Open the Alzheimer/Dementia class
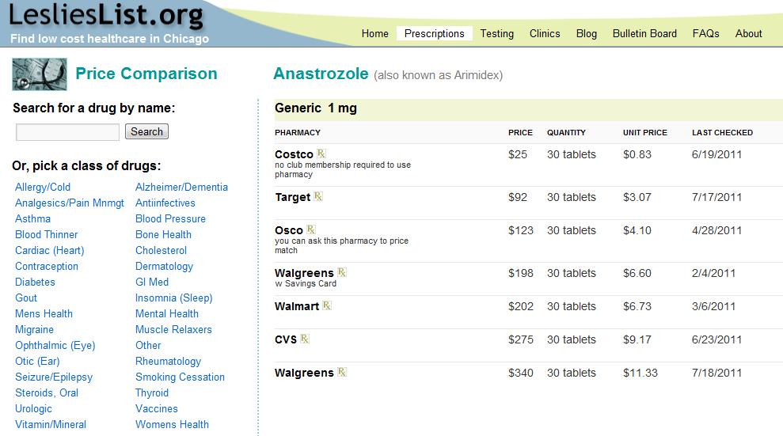 [182, 187]
